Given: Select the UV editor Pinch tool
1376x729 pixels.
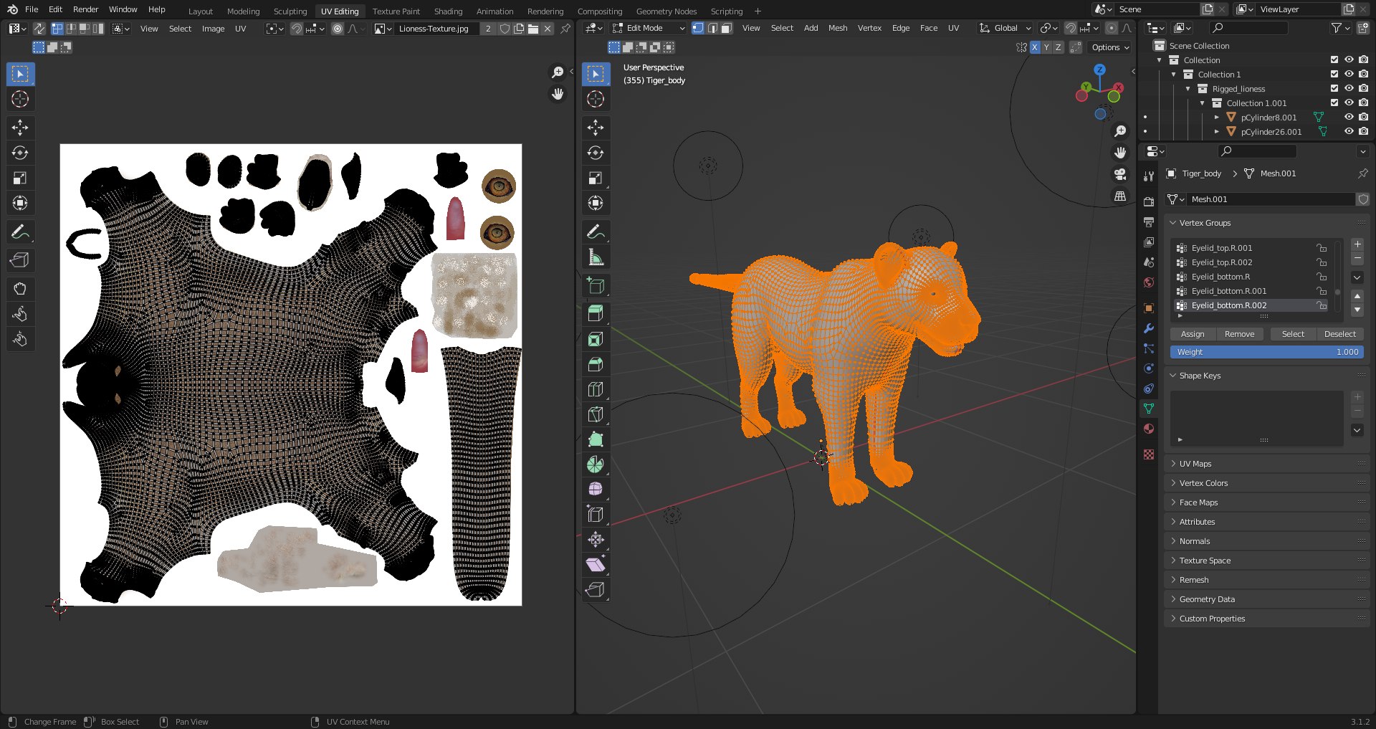Looking at the screenshot, I should pyautogui.click(x=20, y=339).
